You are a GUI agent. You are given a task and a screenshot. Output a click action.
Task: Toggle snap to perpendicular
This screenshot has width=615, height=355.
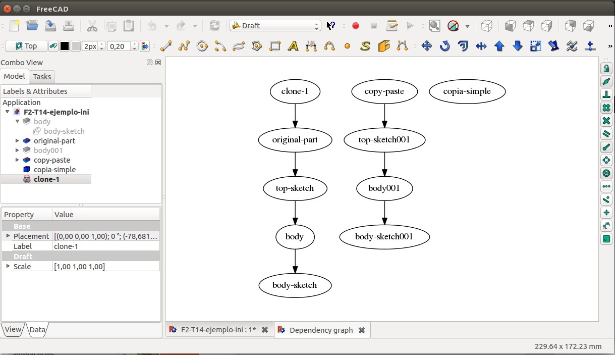pyautogui.click(x=606, y=94)
